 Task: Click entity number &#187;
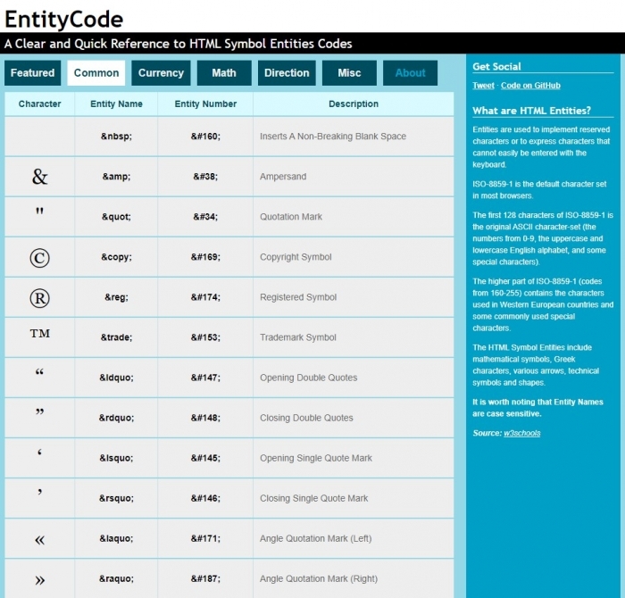click(205, 579)
